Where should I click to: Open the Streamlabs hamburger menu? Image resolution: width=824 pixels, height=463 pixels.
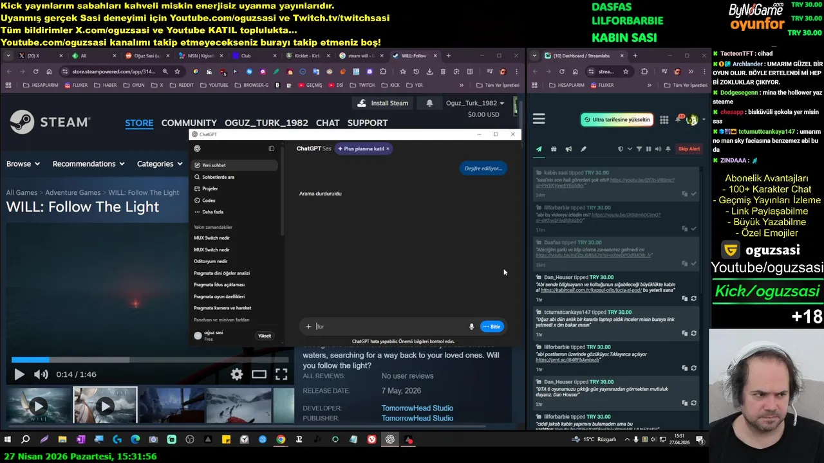539,119
